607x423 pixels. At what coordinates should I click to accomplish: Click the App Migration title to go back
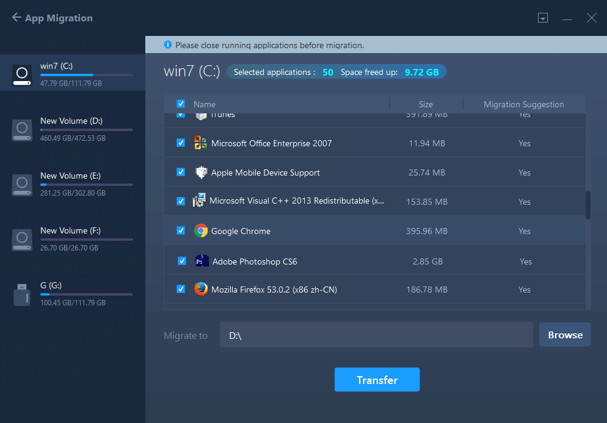point(59,18)
